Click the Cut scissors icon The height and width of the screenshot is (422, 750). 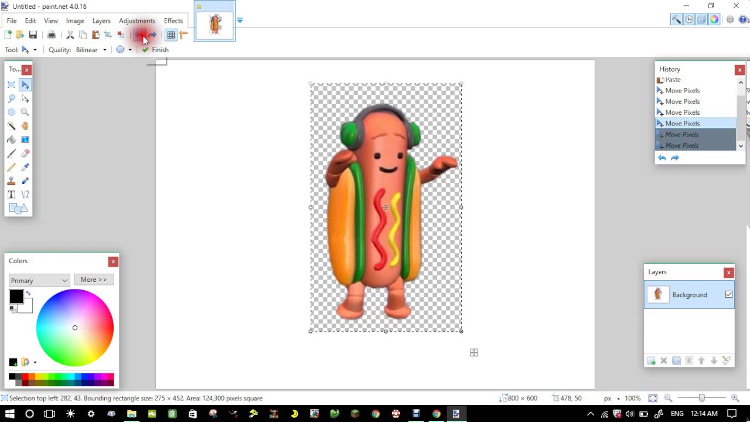(70, 35)
